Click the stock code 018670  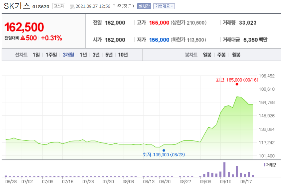(41, 7)
